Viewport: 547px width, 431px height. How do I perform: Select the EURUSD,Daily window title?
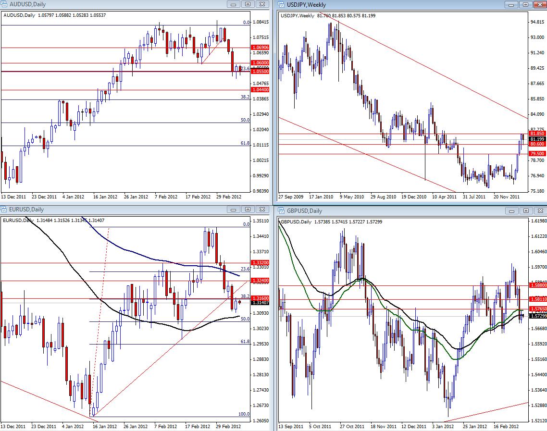click(26, 209)
